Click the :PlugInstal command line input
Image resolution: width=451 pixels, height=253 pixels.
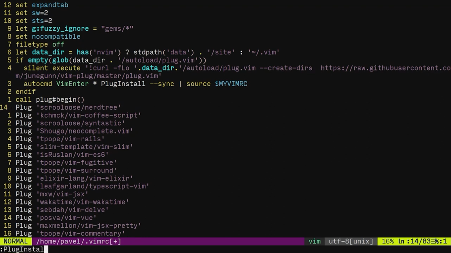coord(22,249)
